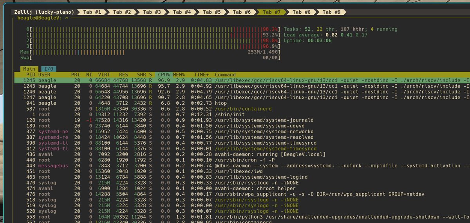Viewport: 470px width, 223px height.
Task: Click the Uptime 00:03:06 text
Action: 307,40
